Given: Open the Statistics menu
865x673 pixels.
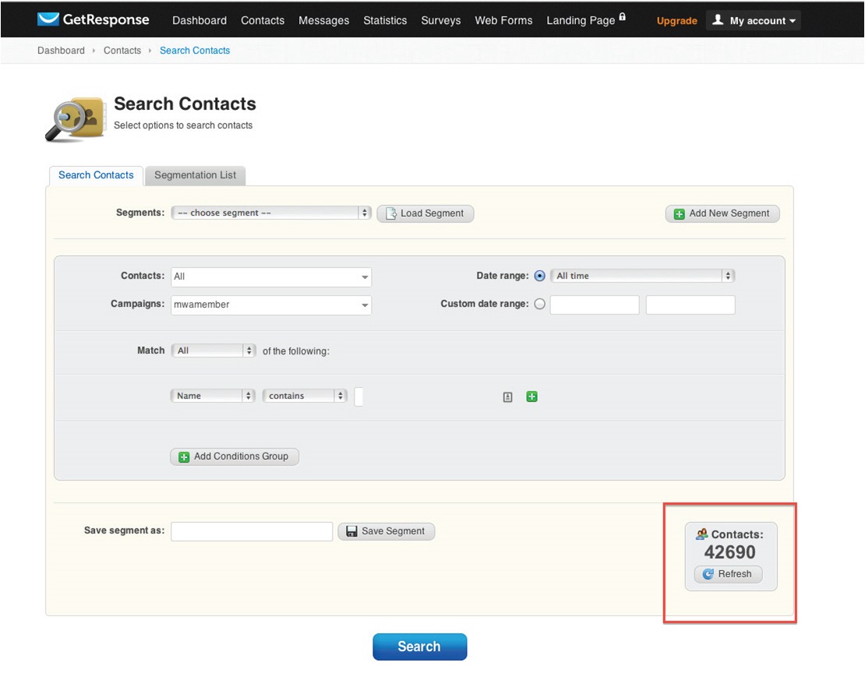Looking at the screenshot, I should tap(385, 20).
